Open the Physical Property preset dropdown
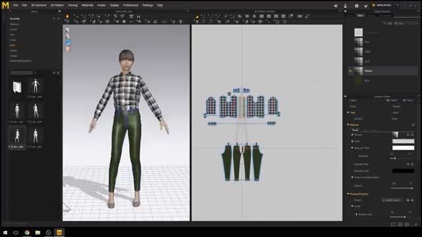This screenshot has height=237, width=422. [x=392, y=200]
